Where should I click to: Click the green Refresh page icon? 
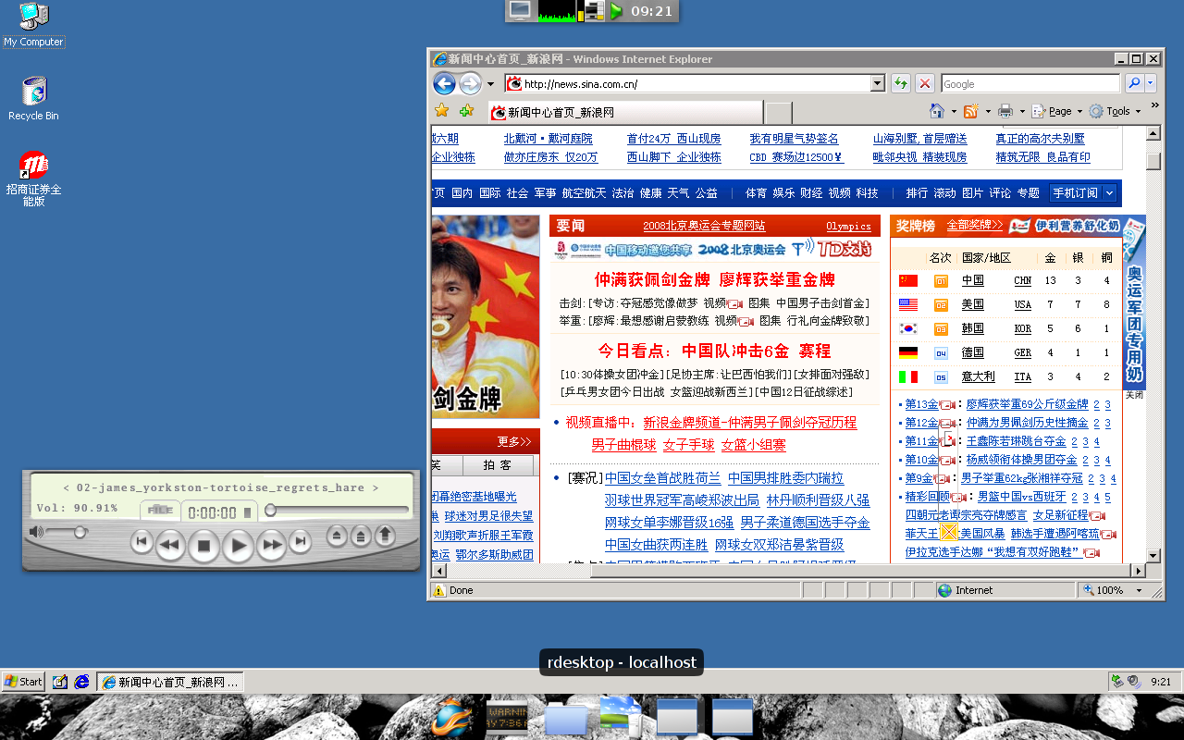point(900,84)
